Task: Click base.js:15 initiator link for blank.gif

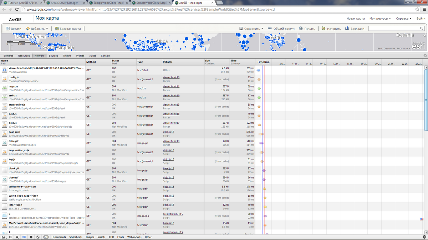Action: click(x=168, y=168)
